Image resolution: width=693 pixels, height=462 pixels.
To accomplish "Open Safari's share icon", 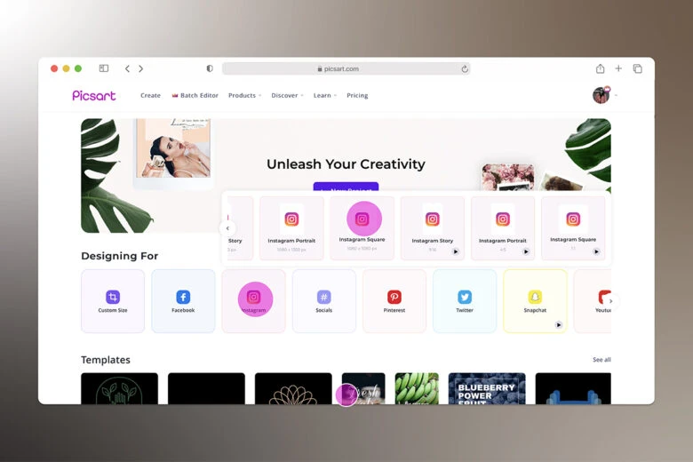I will 600,68.
